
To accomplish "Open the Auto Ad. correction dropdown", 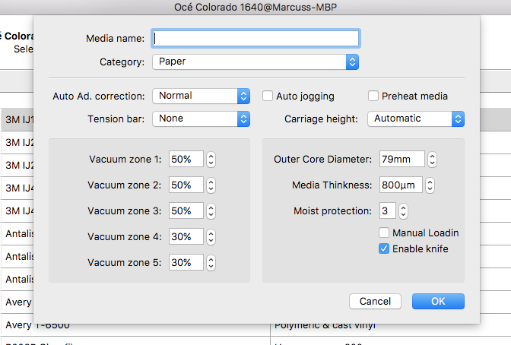I will 201,96.
